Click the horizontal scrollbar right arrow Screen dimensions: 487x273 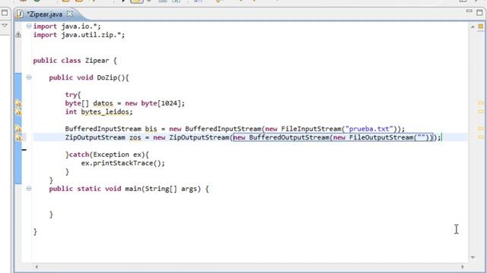[x=463, y=266]
